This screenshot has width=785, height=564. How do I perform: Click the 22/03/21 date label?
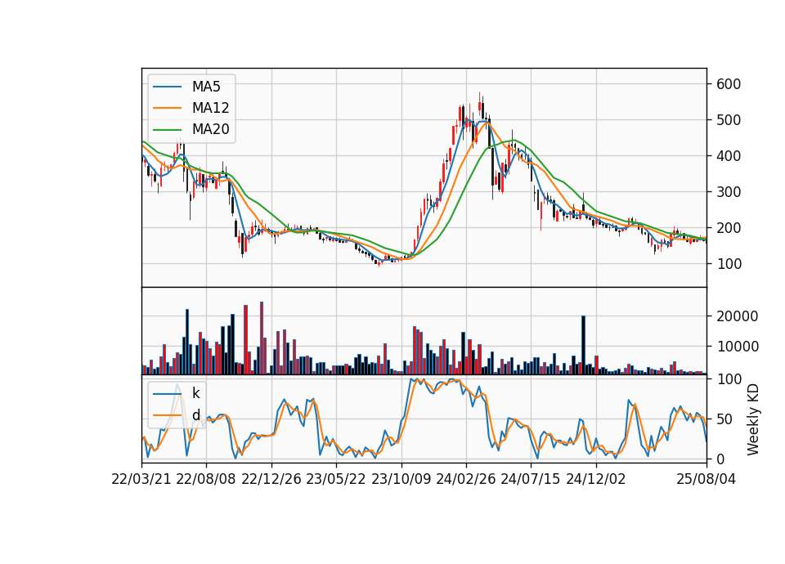(x=141, y=479)
